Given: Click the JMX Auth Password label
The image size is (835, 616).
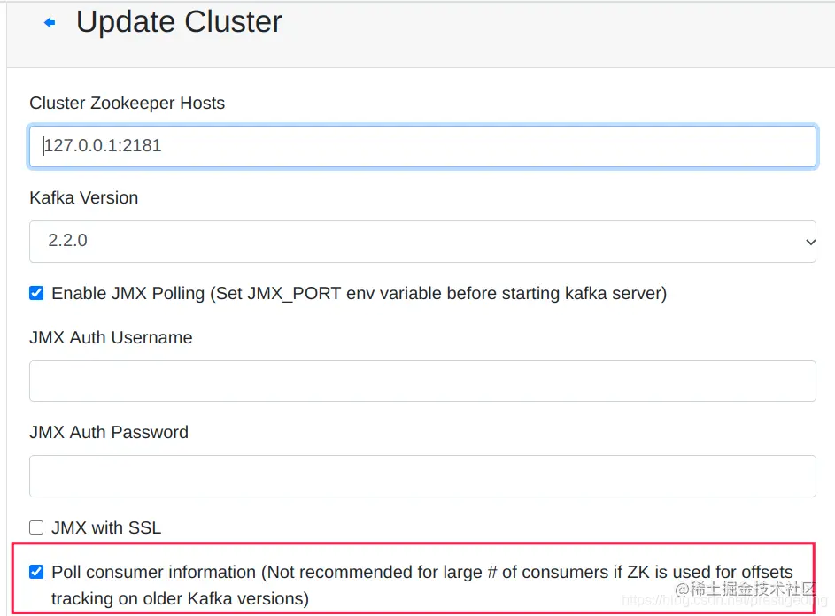Looking at the screenshot, I should 109,432.
